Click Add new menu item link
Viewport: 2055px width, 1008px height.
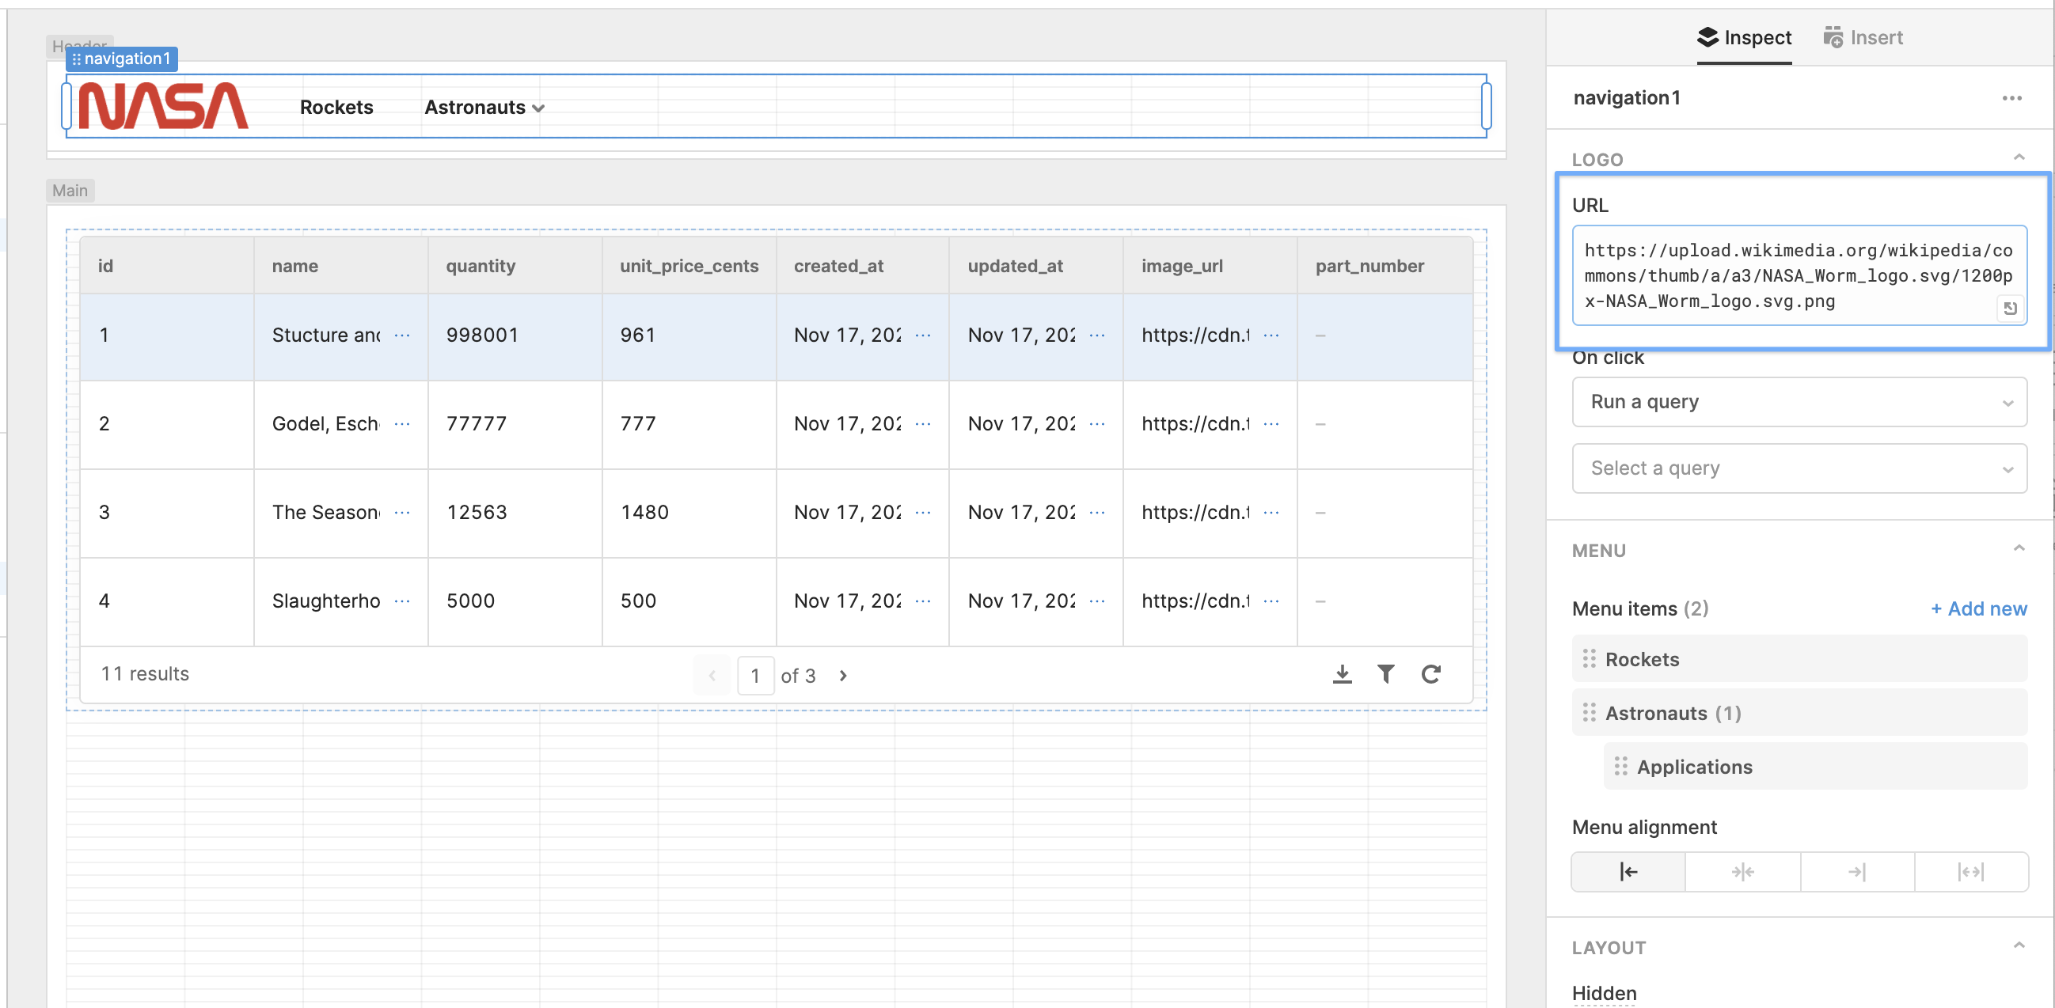point(1977,608)
